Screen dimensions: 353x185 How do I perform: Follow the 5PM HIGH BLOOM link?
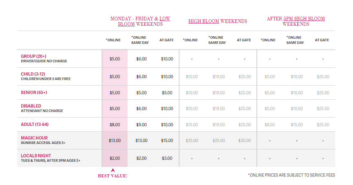304,19
